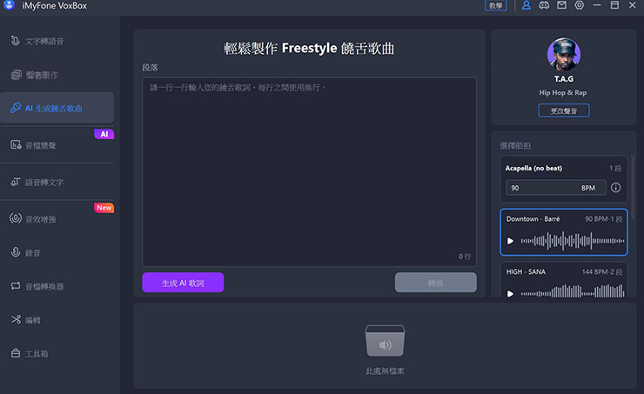Click the red New badge

point(104,208)
